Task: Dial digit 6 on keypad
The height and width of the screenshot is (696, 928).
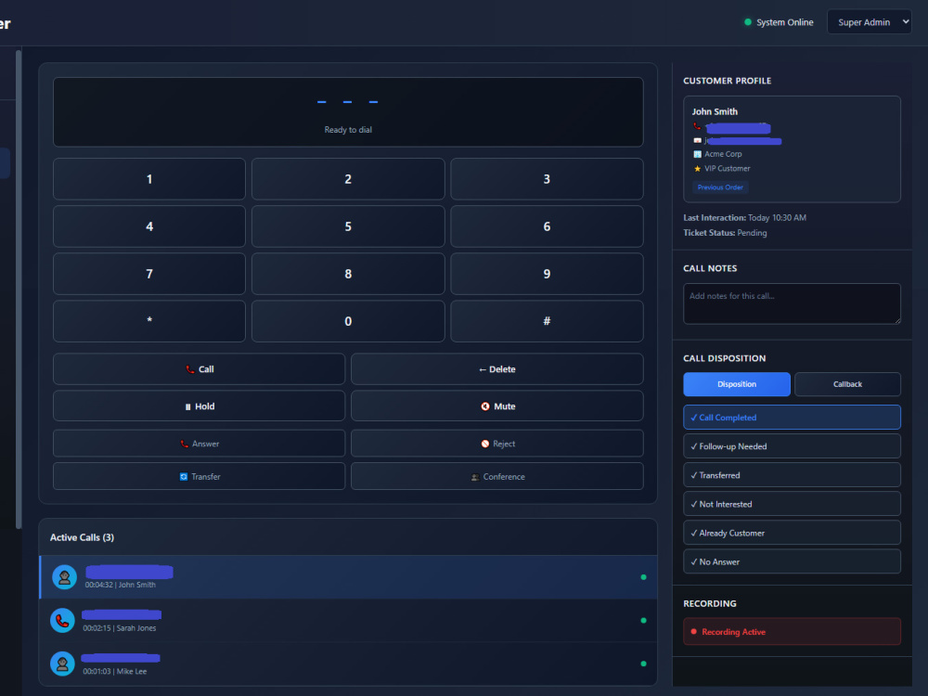Action: [x=547, y=226]
